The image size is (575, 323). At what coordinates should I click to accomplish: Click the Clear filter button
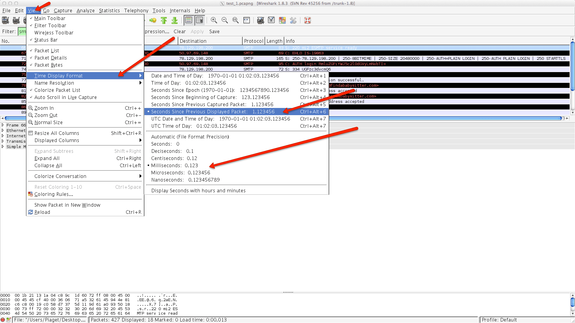179,31
